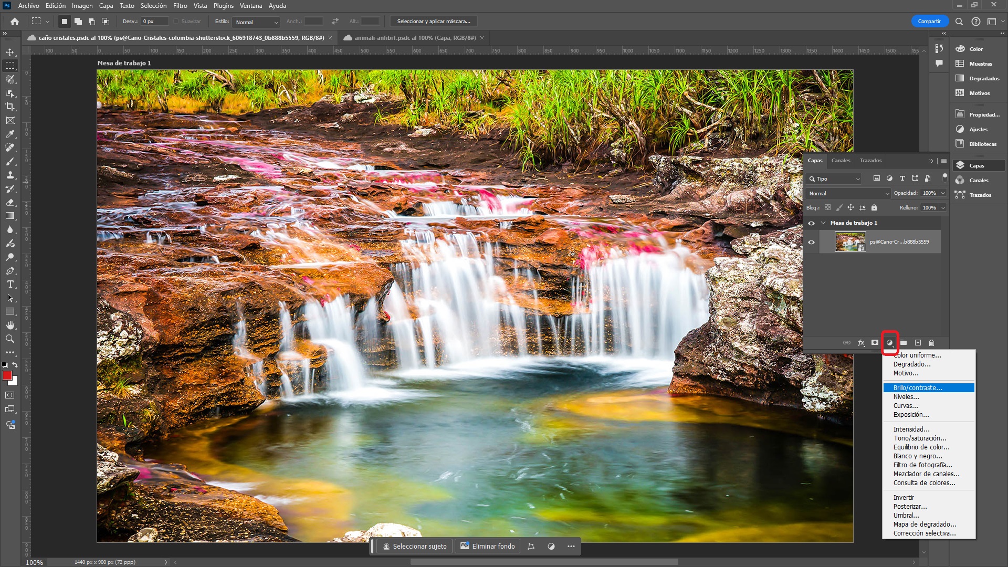The height and width of the screenshot is (567, 1008).
Task: Select the Path Selection tool
Action: tap(10, 298)
